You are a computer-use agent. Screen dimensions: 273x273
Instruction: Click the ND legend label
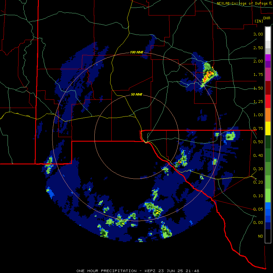[x=261, y=236]
